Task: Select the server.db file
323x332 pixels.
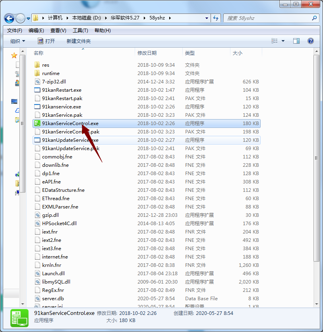Action: pyautogui.click(x=53, y=298)
